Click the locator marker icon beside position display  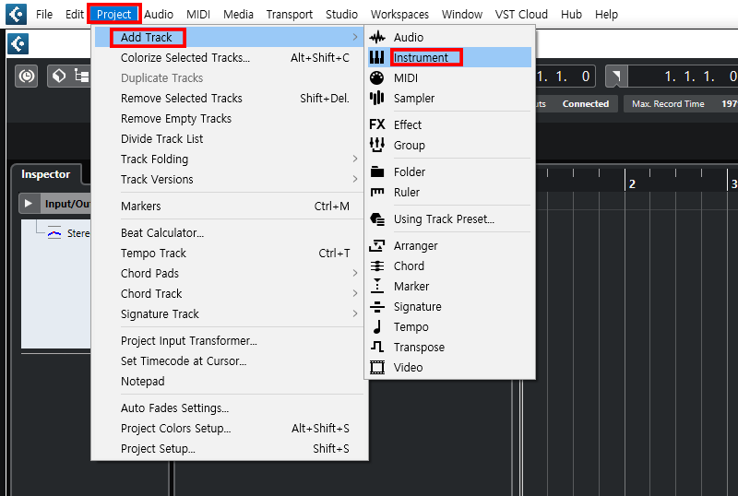coord(616,77)
